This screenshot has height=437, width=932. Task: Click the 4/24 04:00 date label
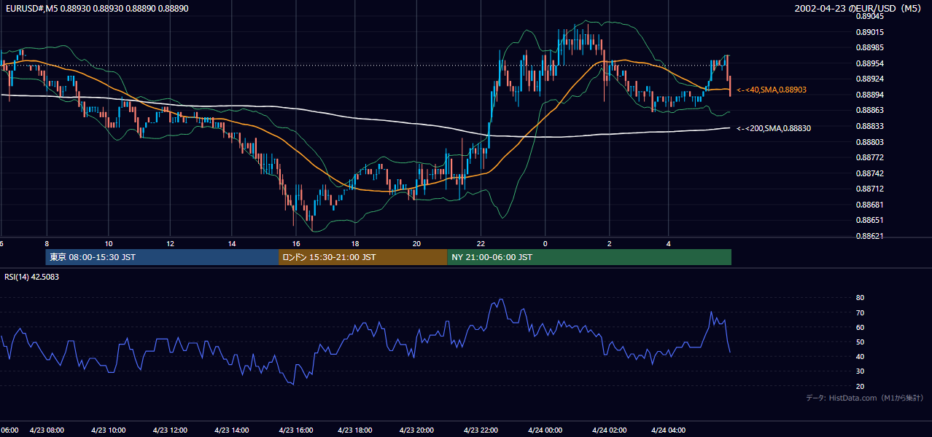click(669, 430)
